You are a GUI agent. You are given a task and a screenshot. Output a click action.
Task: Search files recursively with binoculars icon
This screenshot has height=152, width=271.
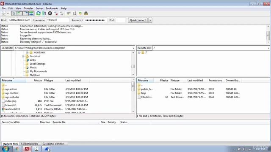coord(86,14)
